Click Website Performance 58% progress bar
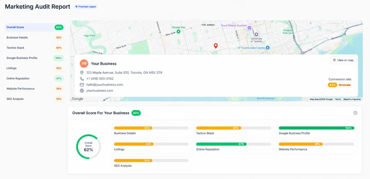The height and width of the screenshot is (179, 370). [317, 144]
